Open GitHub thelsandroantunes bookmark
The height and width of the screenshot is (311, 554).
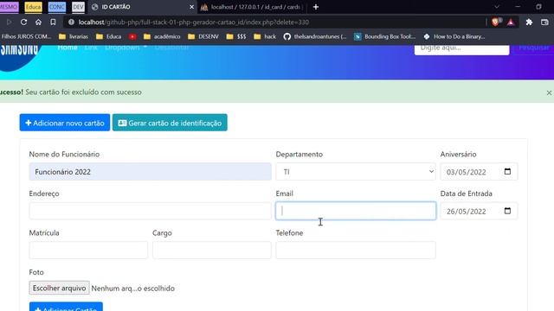(315, 36)
